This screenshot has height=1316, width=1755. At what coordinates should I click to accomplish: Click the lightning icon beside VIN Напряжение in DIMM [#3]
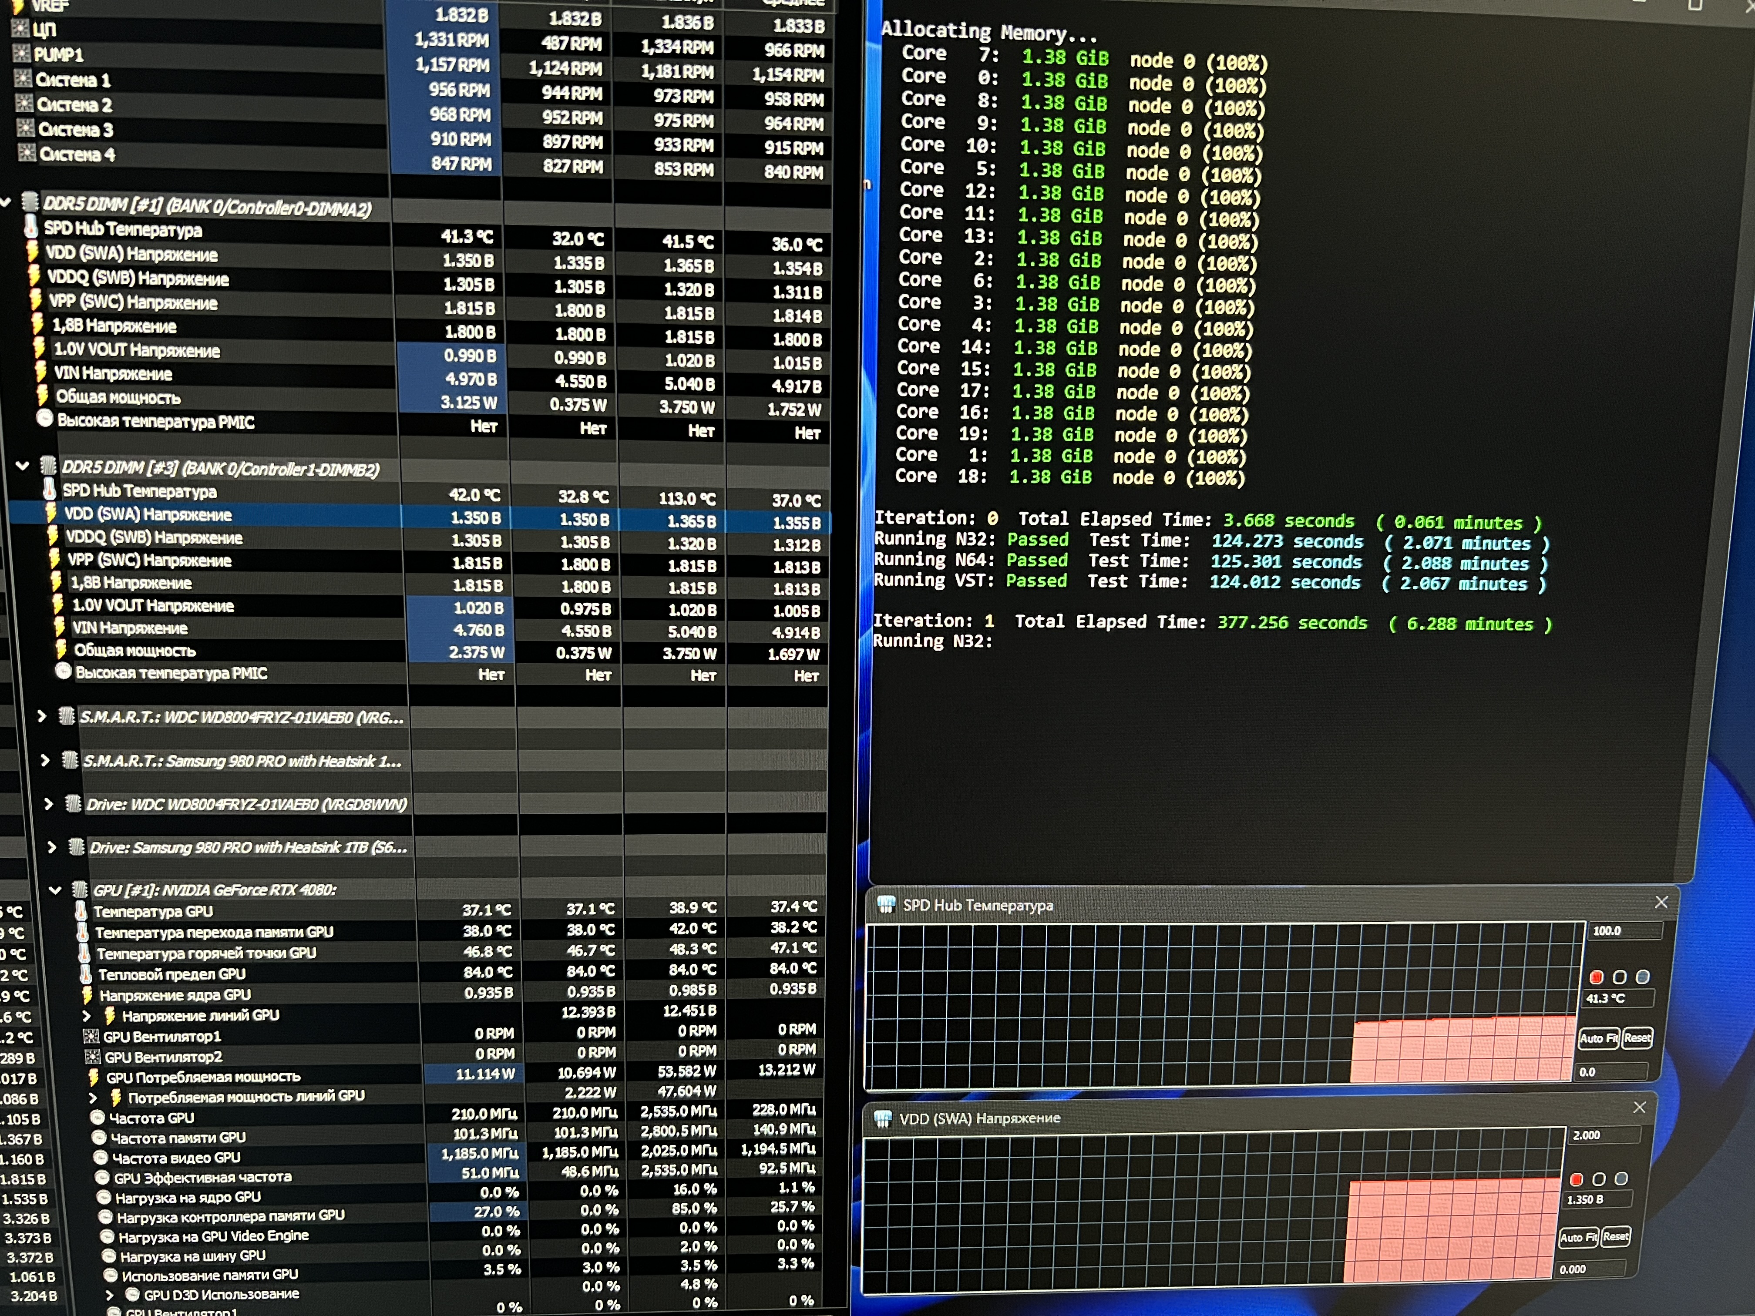60,628
